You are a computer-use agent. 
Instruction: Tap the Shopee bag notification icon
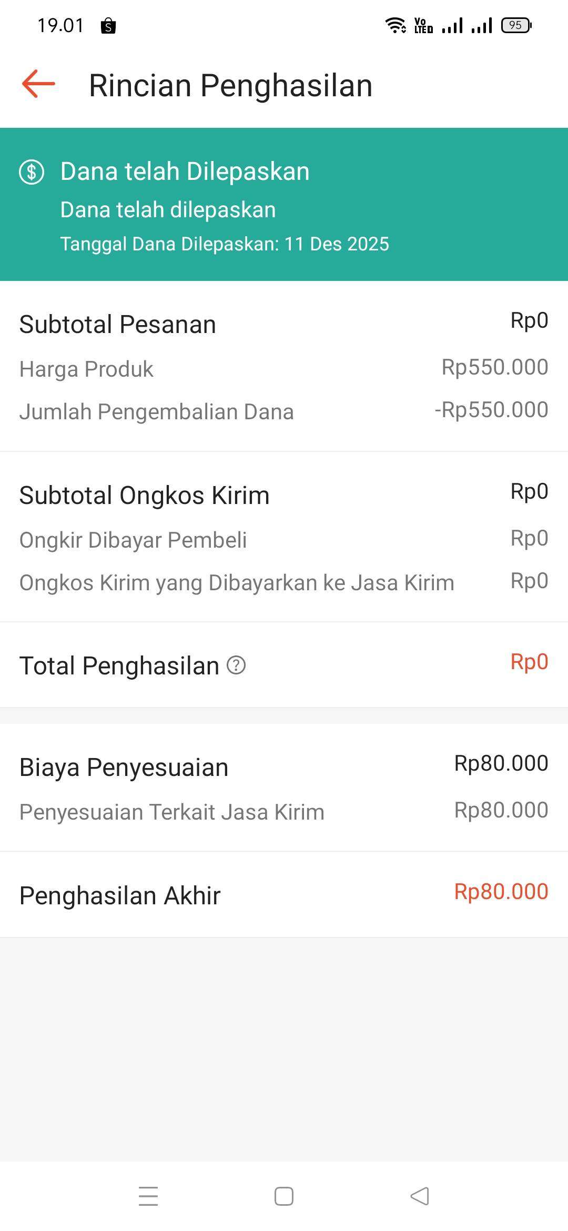(x=108, y=26)
